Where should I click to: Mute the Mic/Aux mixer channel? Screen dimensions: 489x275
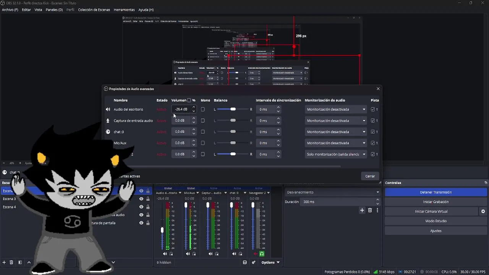188,254
